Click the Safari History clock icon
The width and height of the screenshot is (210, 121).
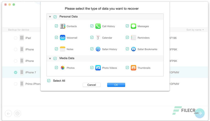point(98,49)
